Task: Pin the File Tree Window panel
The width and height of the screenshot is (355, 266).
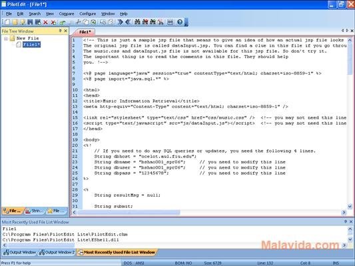Action: point(60,31)
